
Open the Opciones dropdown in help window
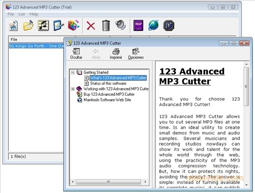point(136,54)
